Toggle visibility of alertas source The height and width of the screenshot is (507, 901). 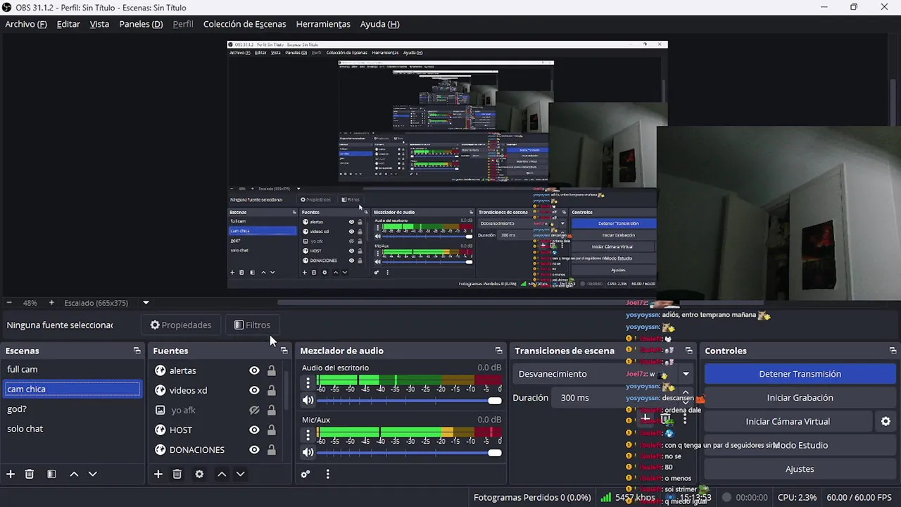click(x=254, y=370)
